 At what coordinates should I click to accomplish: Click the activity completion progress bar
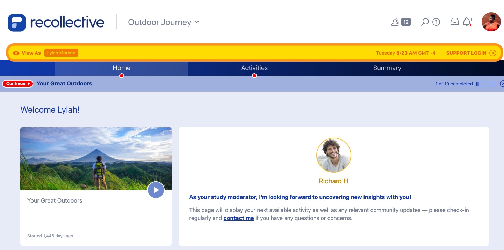point(486,84)
